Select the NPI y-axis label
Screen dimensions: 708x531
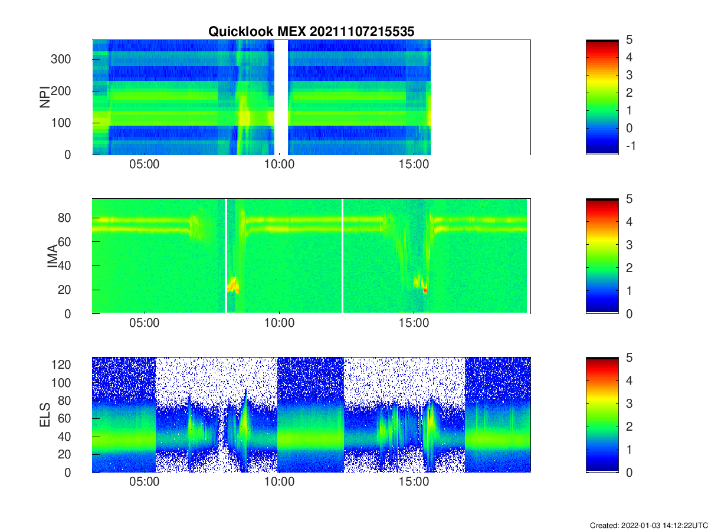click(x=44, y=97)
